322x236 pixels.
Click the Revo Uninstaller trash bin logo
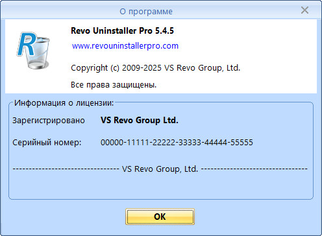coord(33,51)
